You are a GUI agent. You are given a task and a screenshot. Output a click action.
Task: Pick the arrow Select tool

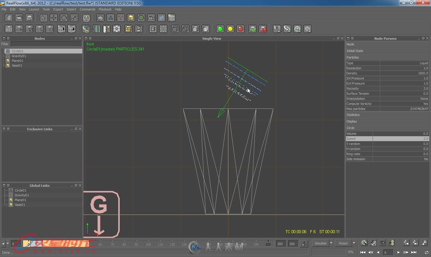tap(43, 18)
